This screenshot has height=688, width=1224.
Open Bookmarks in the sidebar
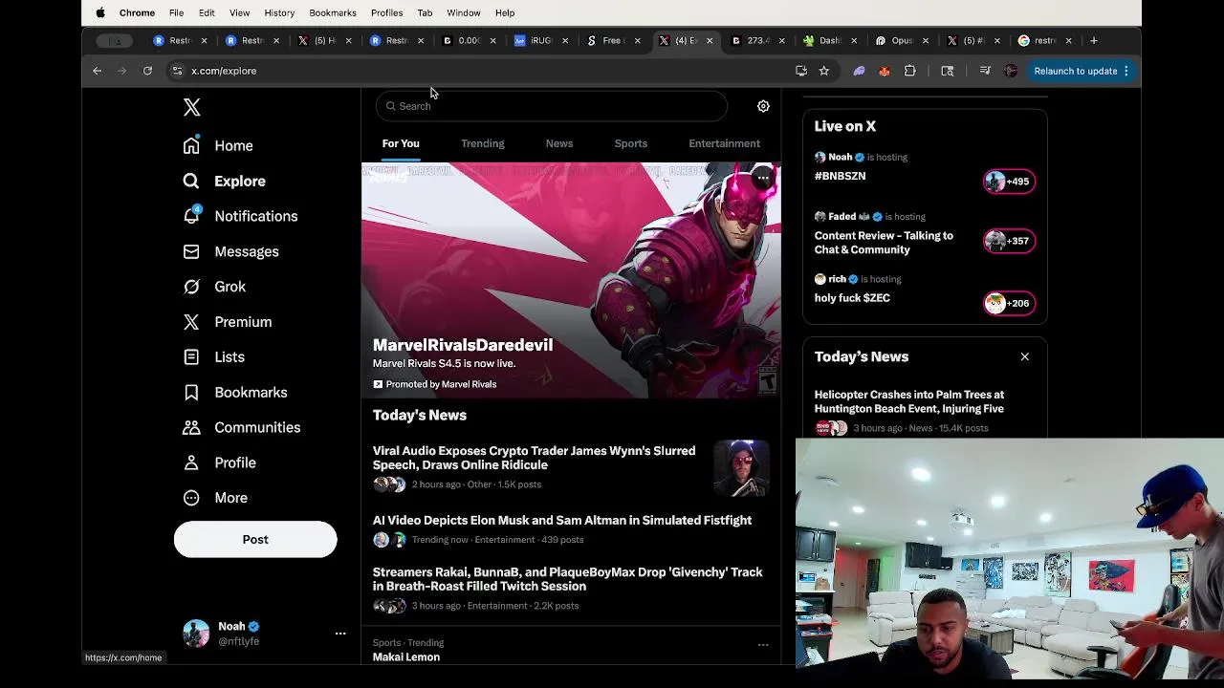tap(235, 392)
